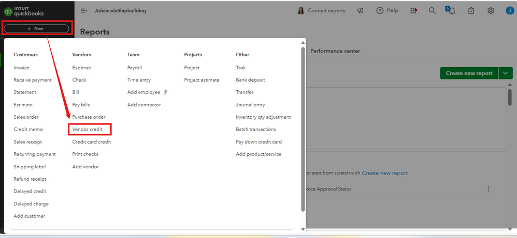Click the Help button

point(387,10)
